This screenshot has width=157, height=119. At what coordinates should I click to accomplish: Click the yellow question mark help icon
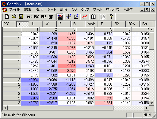click(x=111, y=17)
